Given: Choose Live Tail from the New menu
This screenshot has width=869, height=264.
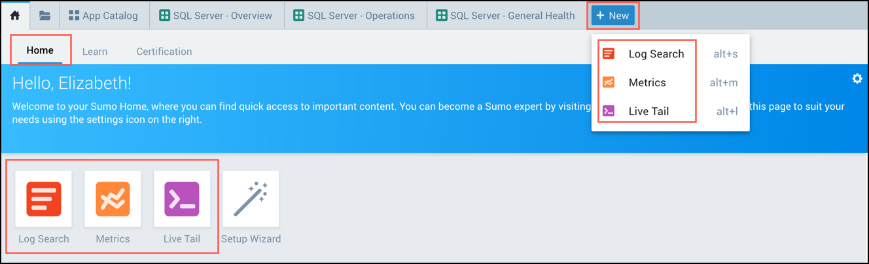Looking at the screenshot, I should click(648, 111).
